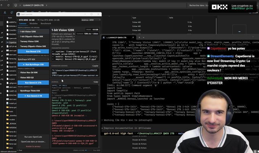Click LLAMACCP QWEN 27B breadcrumb in Explorer
Image resolution: width=259 pixels, height=153 pixels.
coord(33,5)
